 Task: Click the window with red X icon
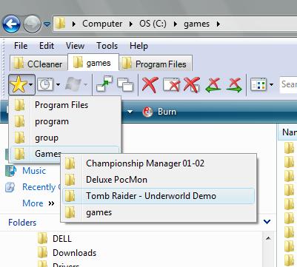[171, 84]
